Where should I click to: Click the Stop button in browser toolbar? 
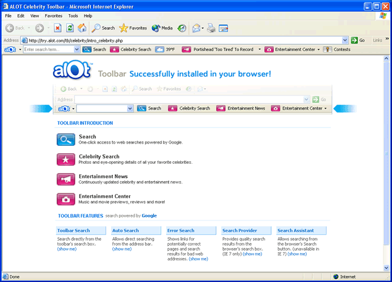pos(57,28)
